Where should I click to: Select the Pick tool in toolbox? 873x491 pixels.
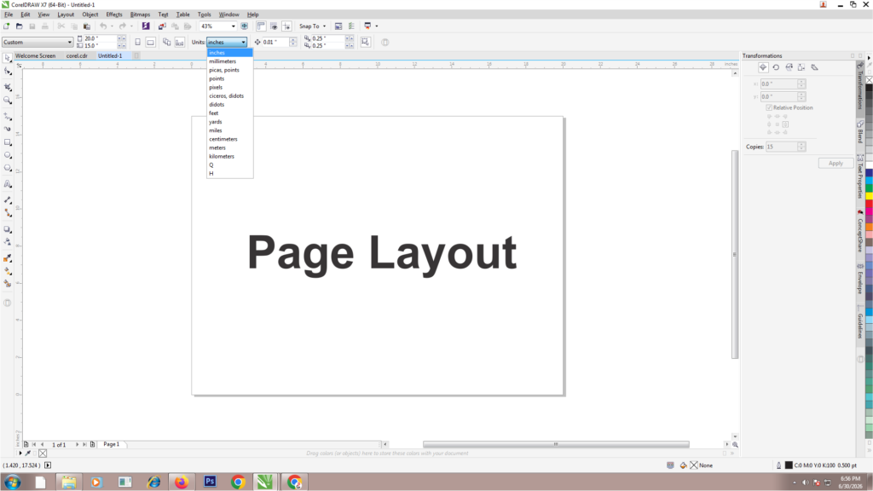click(x=7, y=58)
